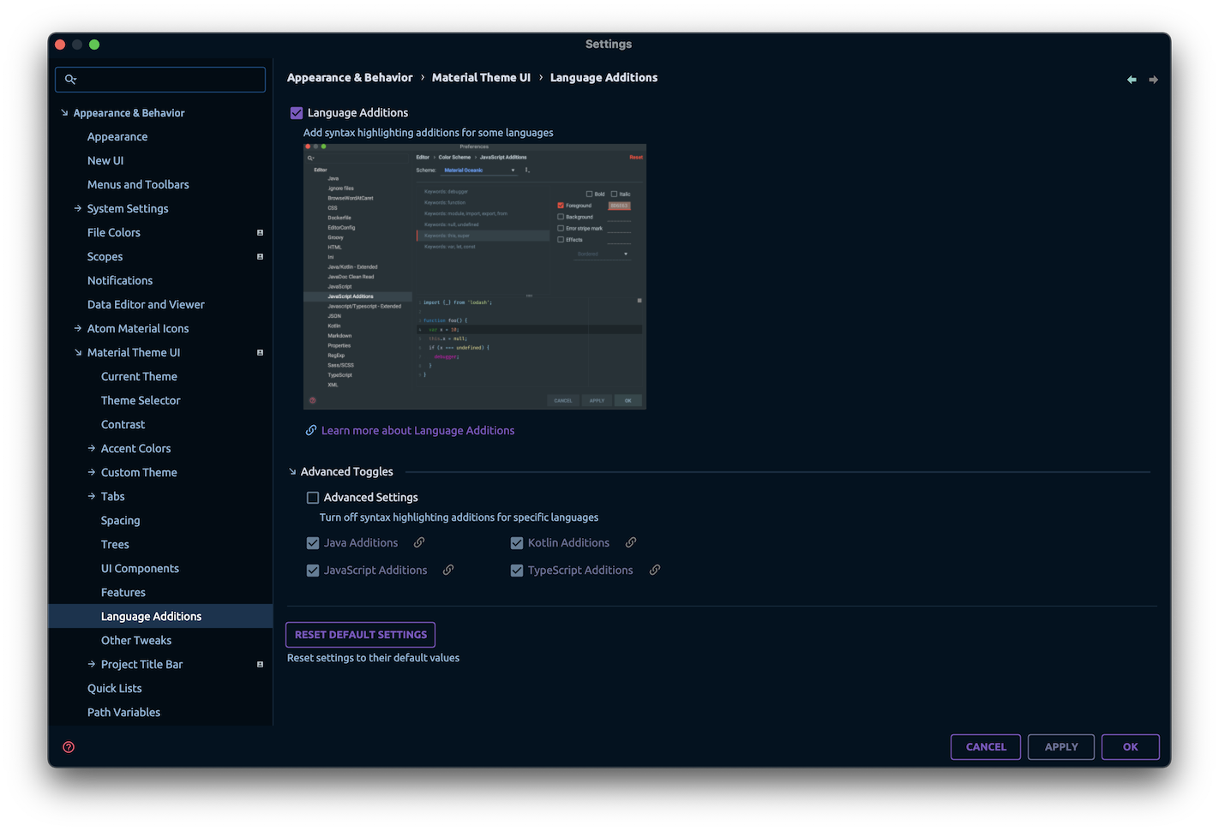Collapse the Appearance & Behavior section

point(63,112)
